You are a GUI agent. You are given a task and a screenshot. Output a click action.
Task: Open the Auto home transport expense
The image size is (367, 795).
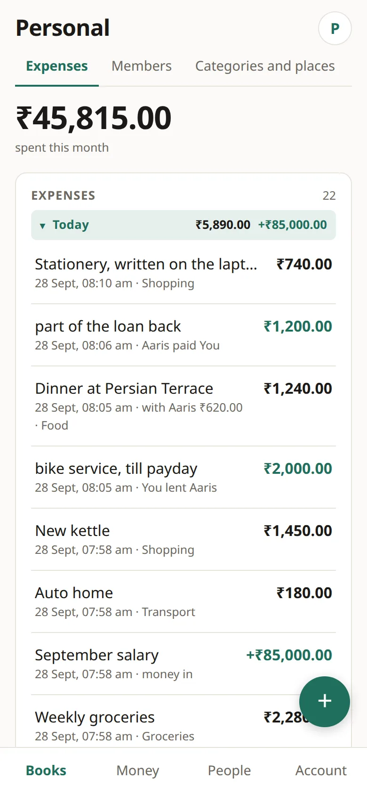click(x=183, y=601)
